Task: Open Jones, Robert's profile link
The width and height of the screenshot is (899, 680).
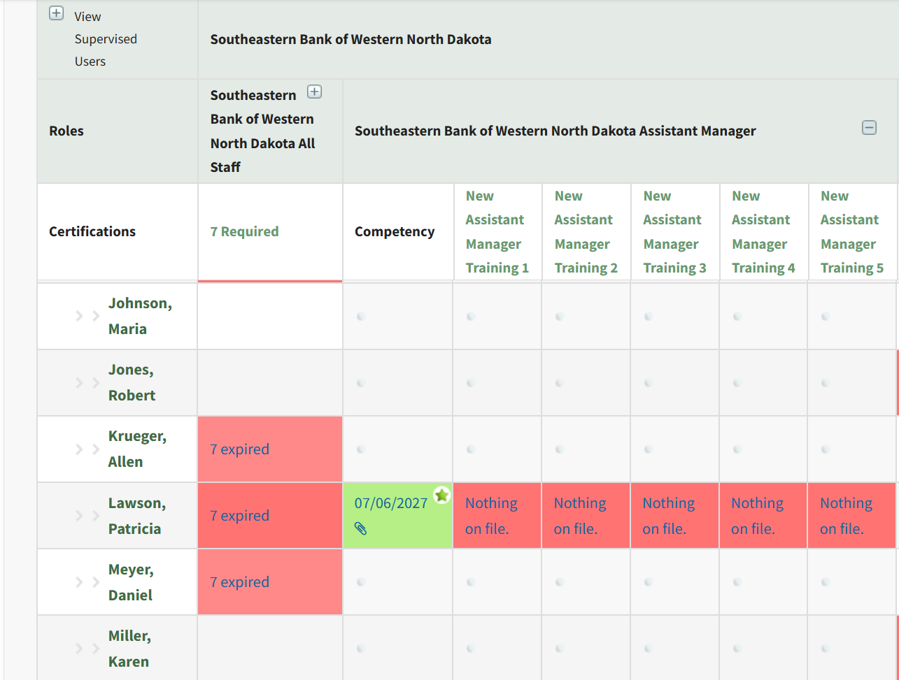Action: (132, 382)
